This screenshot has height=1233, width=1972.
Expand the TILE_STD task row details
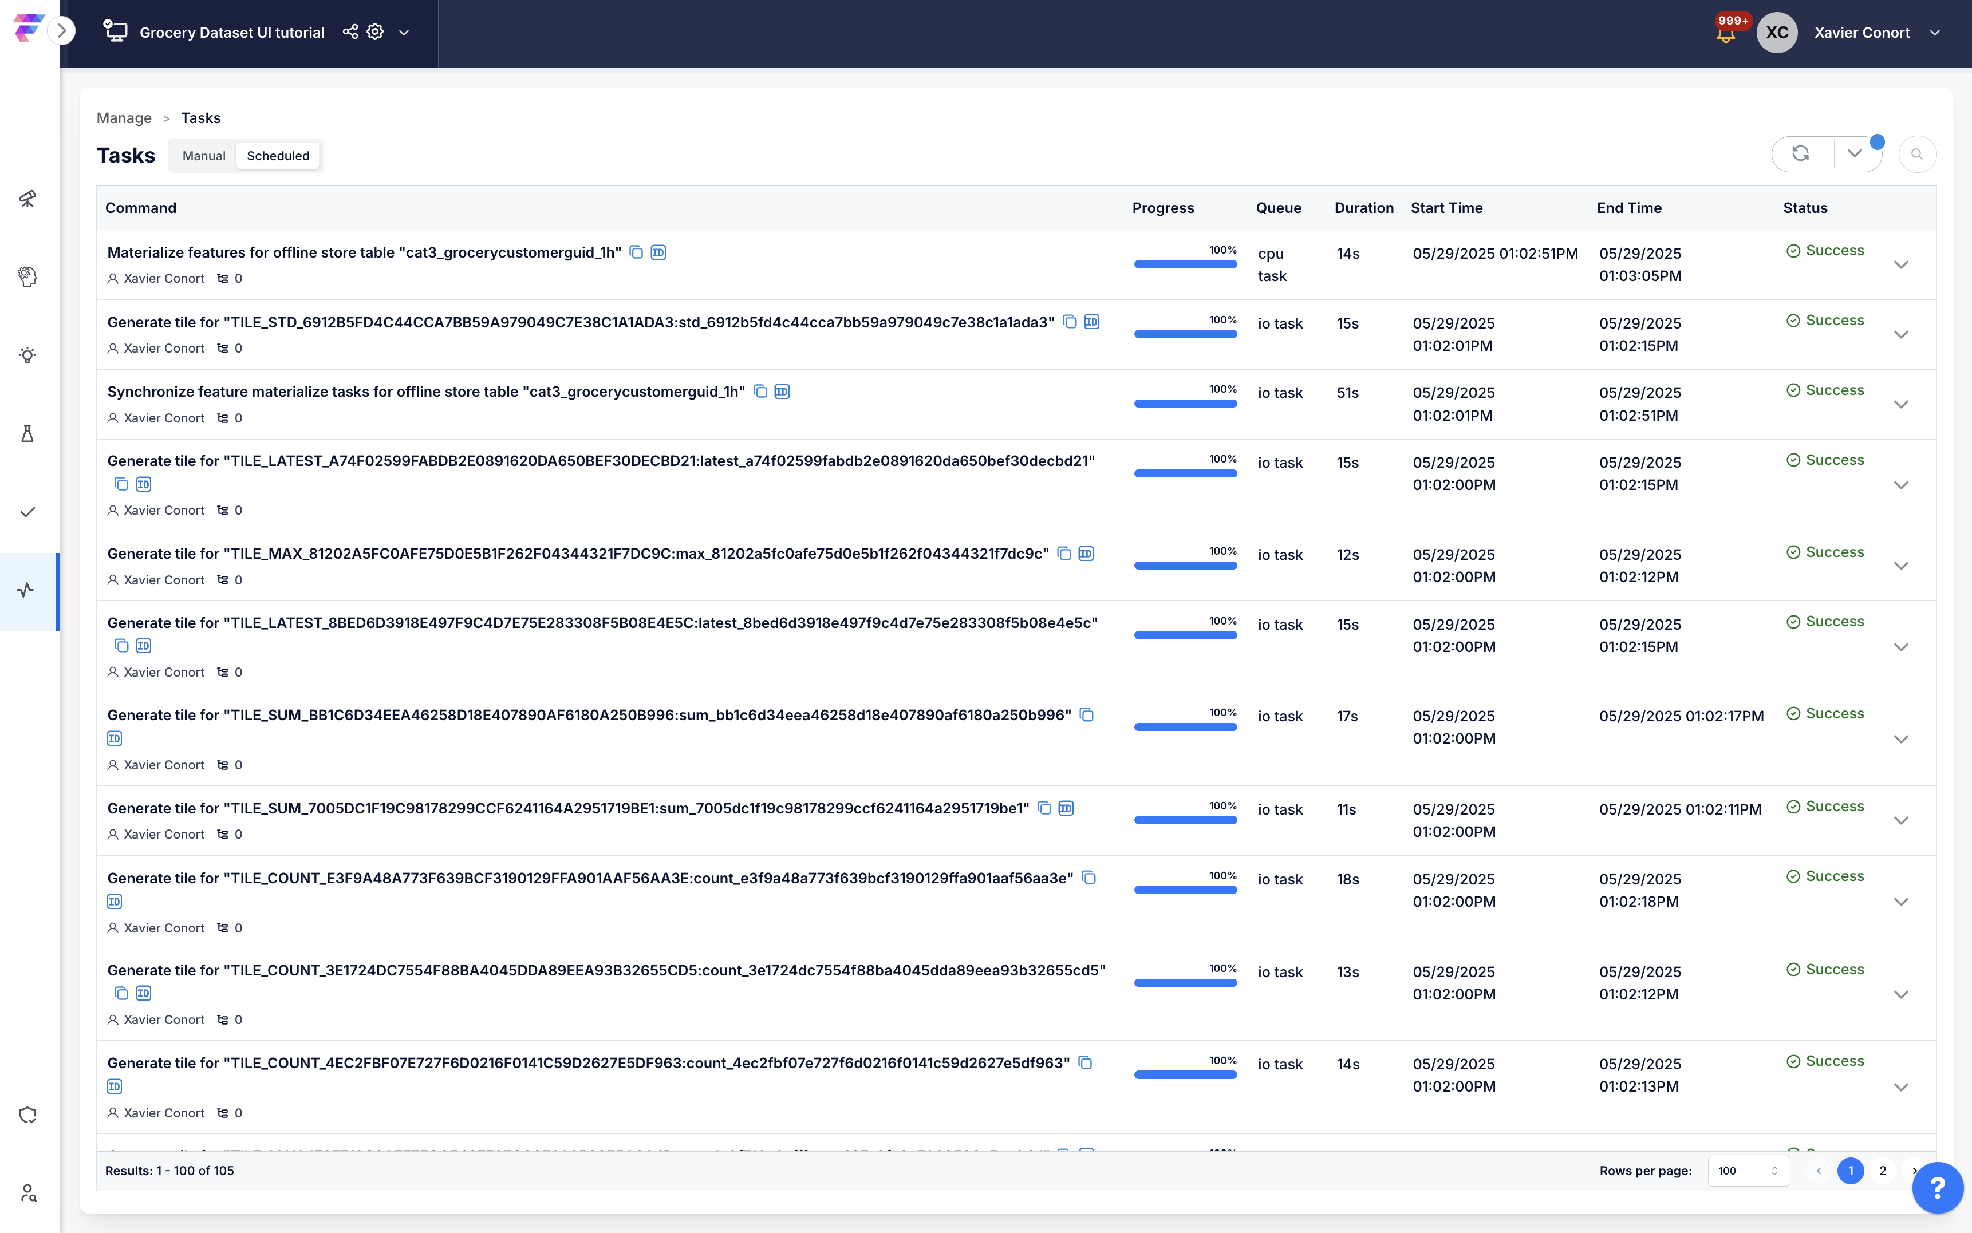1901,335
